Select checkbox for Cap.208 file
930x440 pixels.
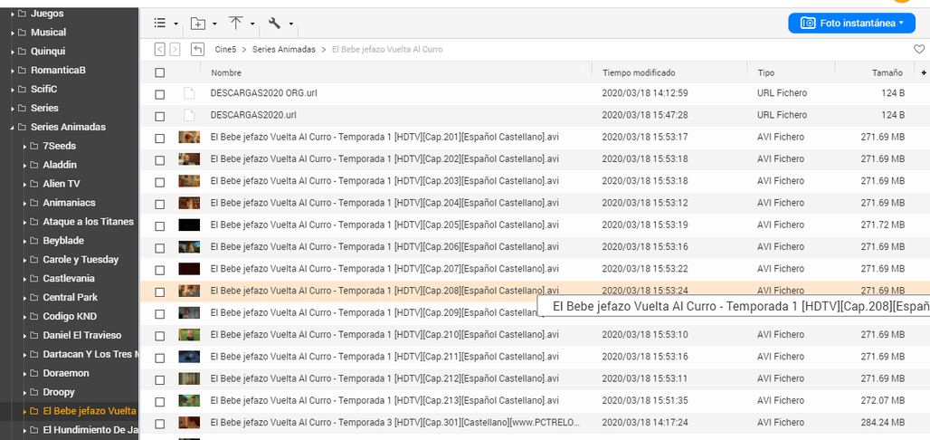pyautogui.click(x=159, y=292)
